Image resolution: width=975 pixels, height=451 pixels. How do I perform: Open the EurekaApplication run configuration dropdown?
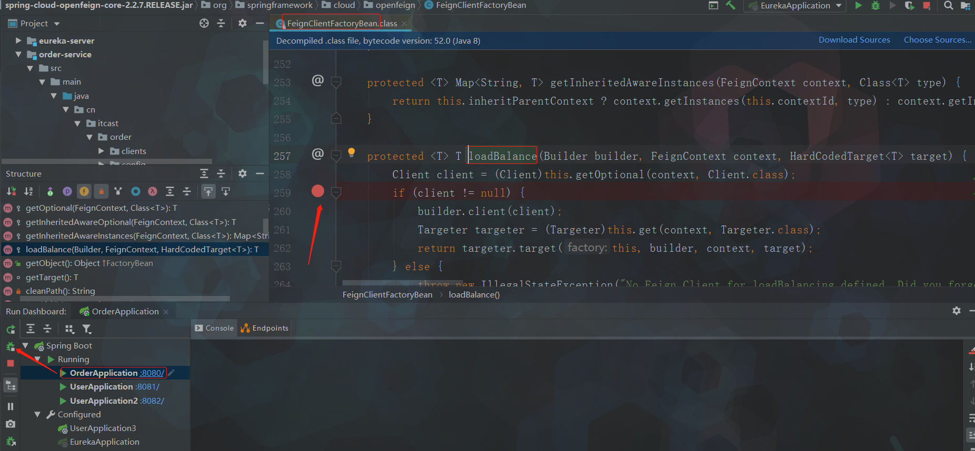pos(795,6)
